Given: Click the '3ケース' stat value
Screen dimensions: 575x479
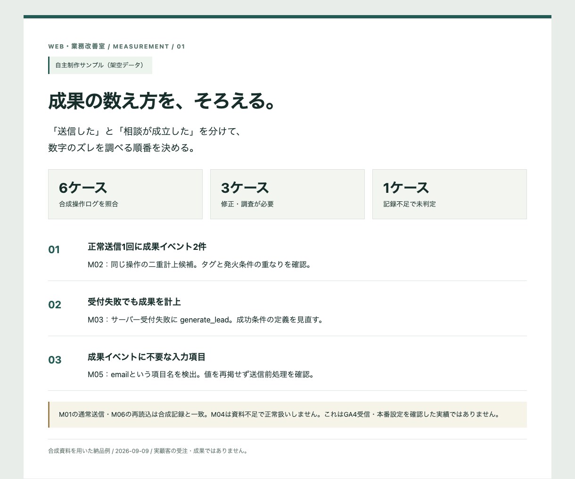Looking at the screenshot, I should 245,188.
